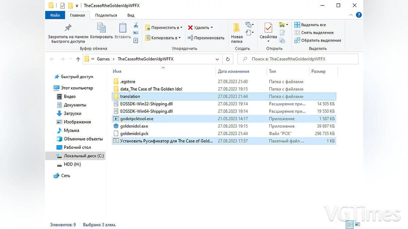Click the Paste clipboard icon
The height and width of the screenshot is (229, 408).
(123, 28)
